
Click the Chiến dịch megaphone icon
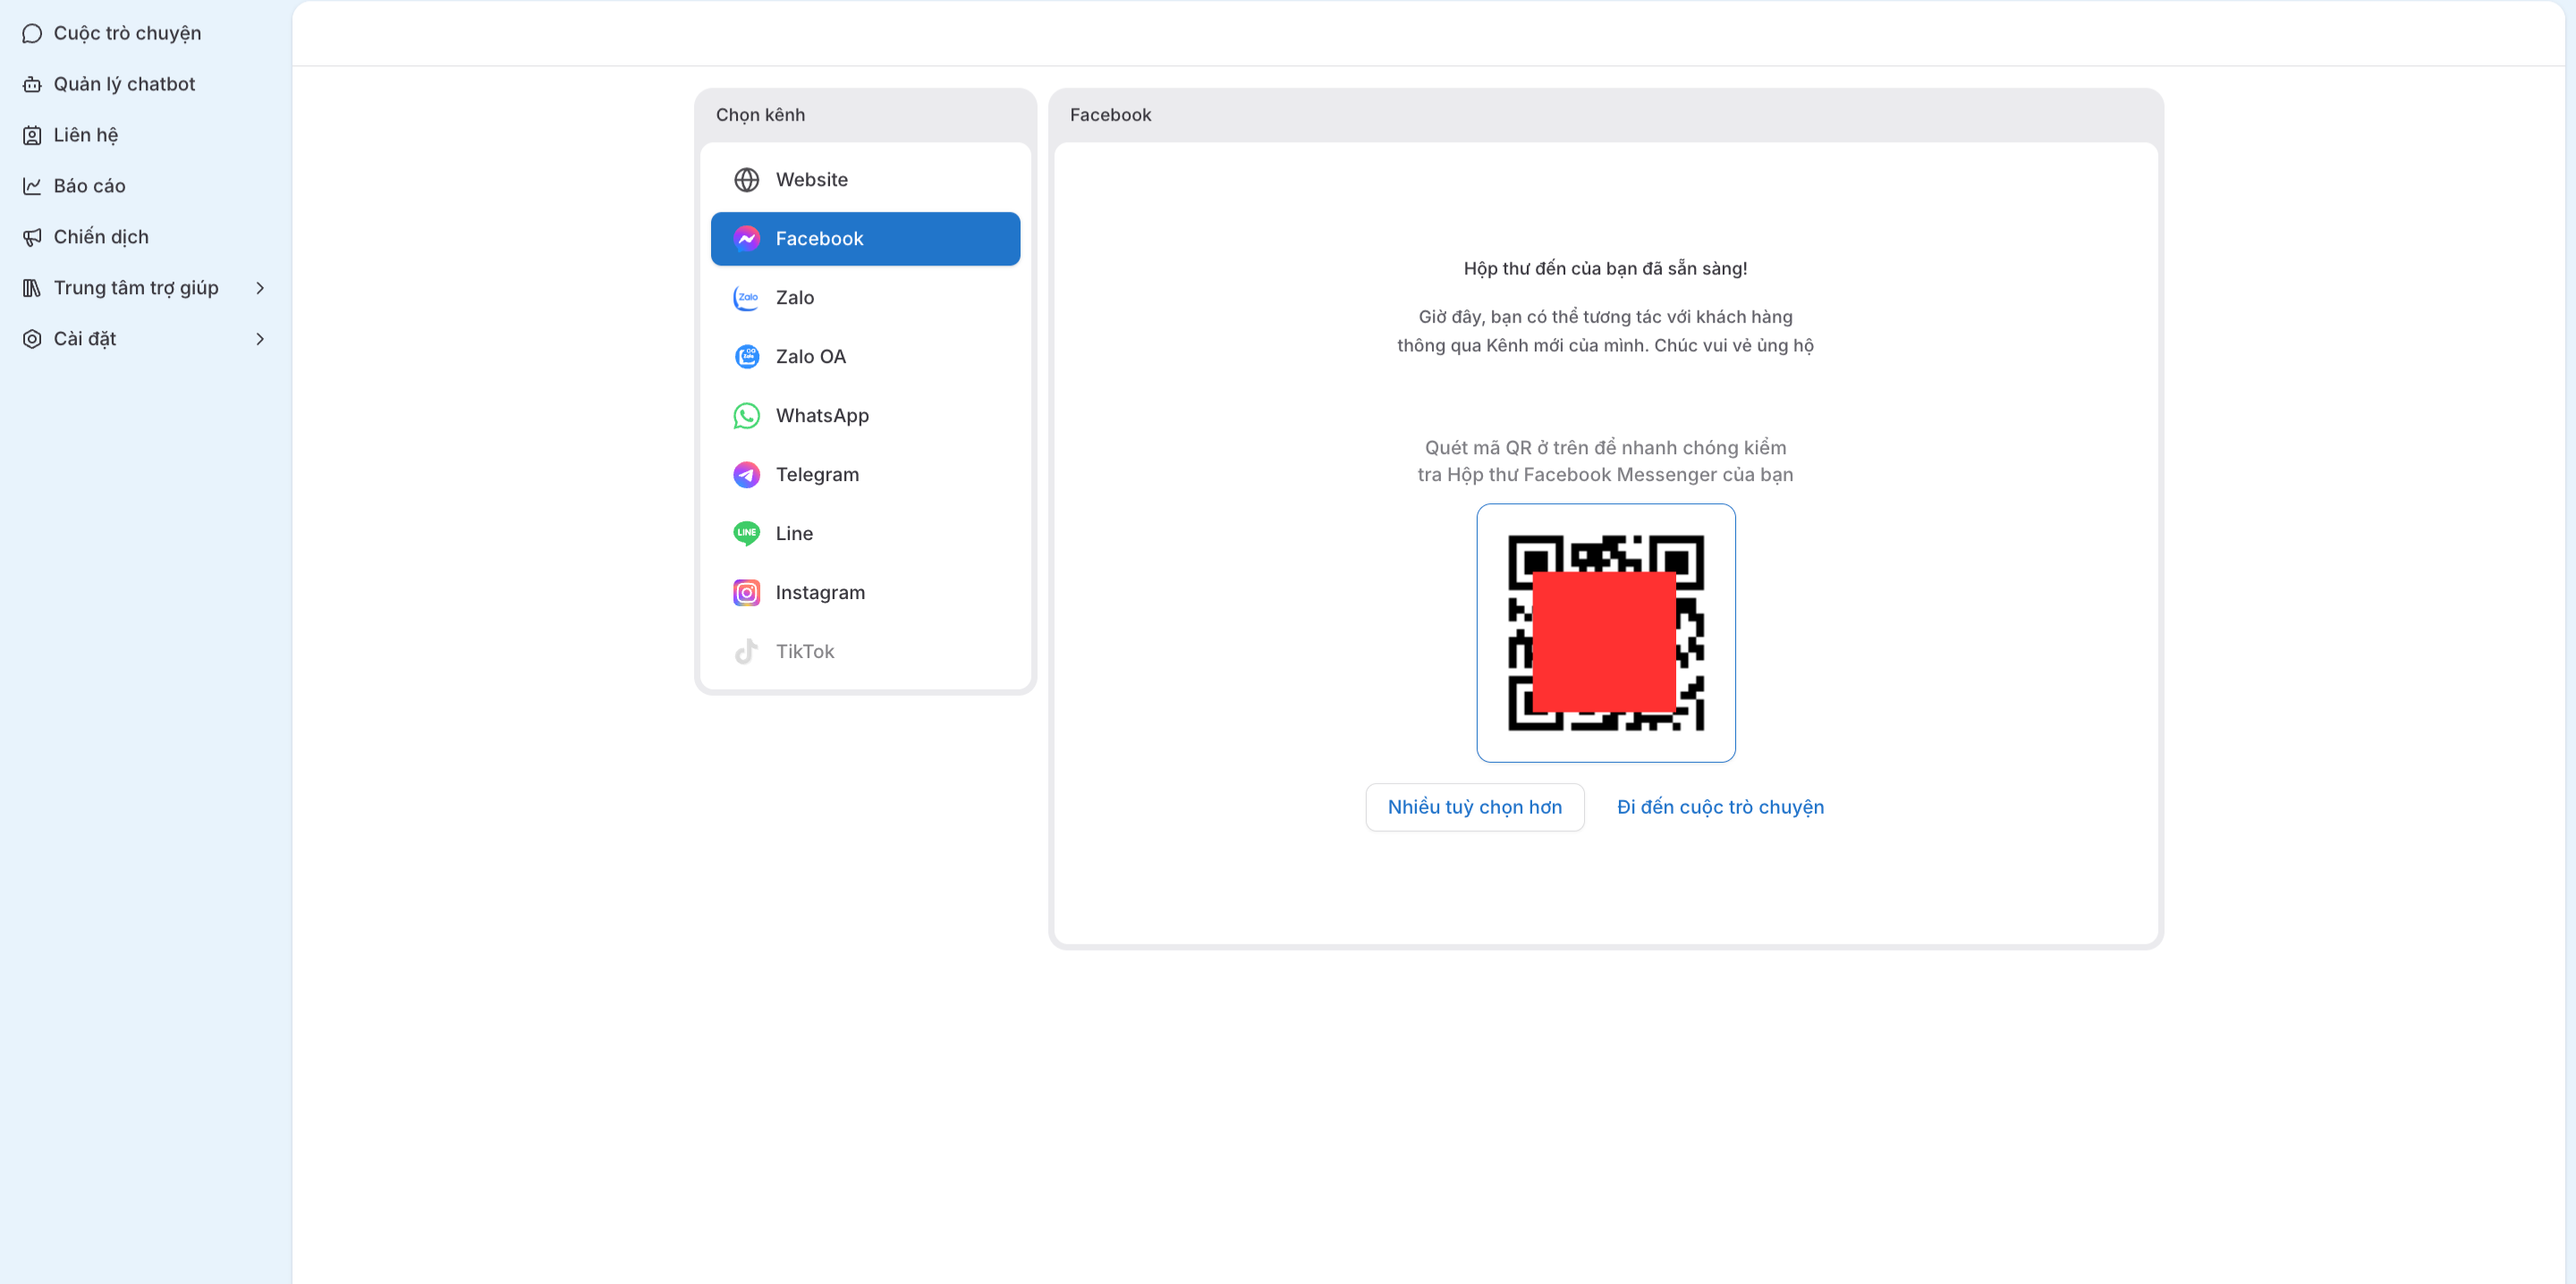(32, 238)
